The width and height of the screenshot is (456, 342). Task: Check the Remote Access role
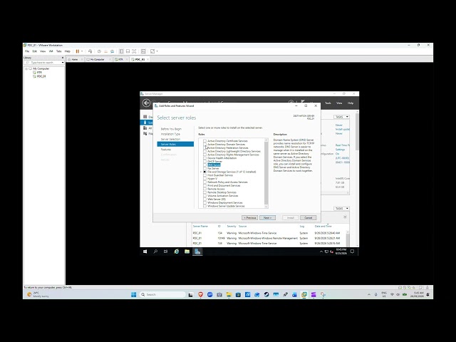[204, 189]
